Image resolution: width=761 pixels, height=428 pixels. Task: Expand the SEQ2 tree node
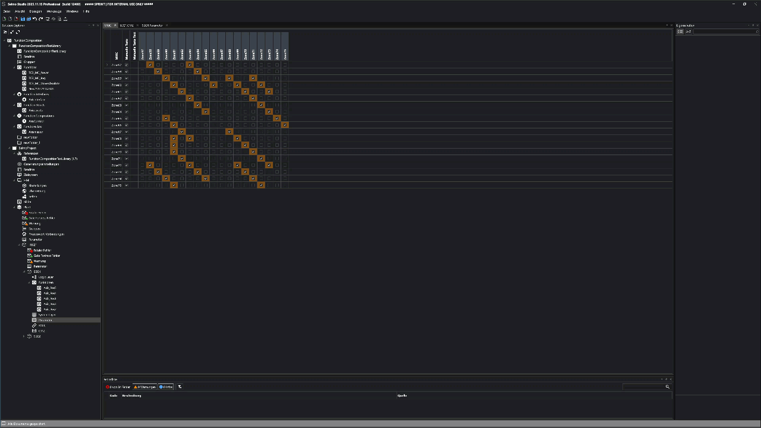24,336
